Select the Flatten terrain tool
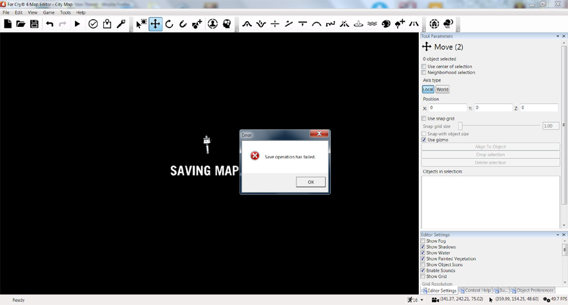This screenshot has height=305, width=568. click(x=302, y=24)
